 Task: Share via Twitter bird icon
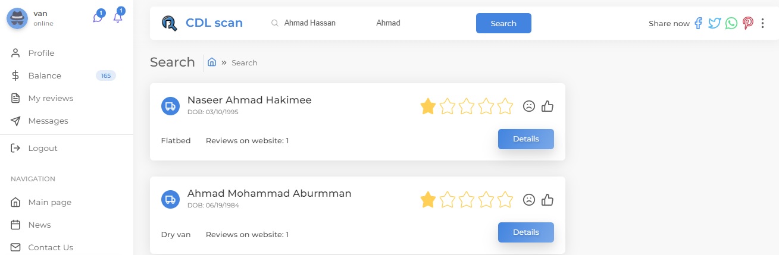point(715,23)
